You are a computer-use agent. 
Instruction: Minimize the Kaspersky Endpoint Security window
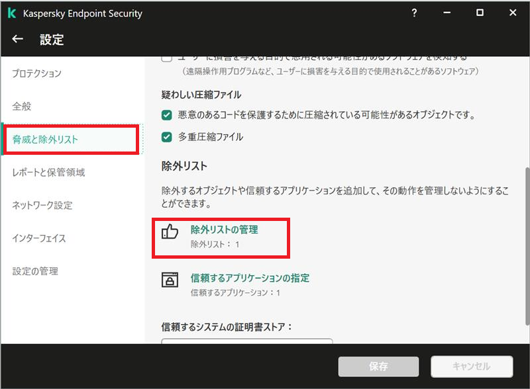click(447, 13)
